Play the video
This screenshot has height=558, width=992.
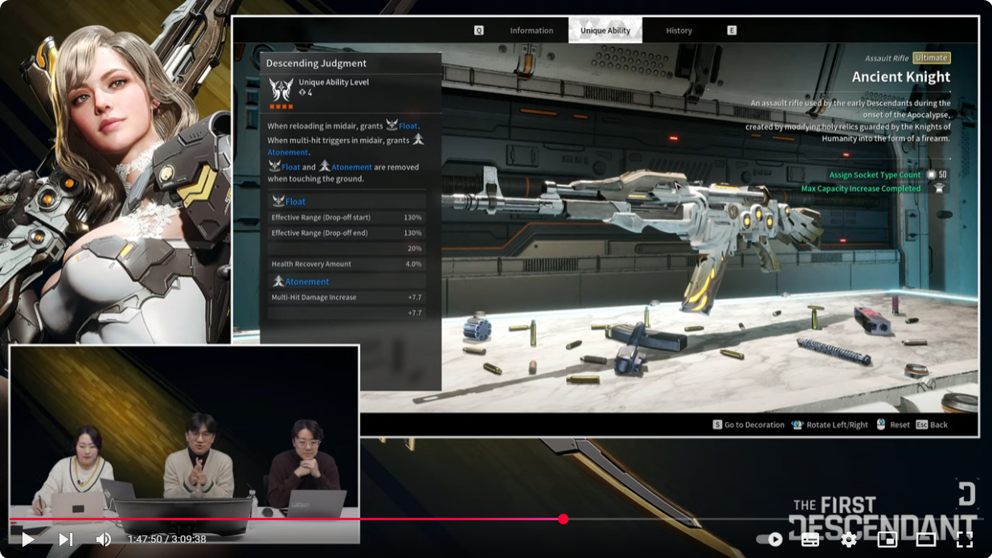pos(27,540)
